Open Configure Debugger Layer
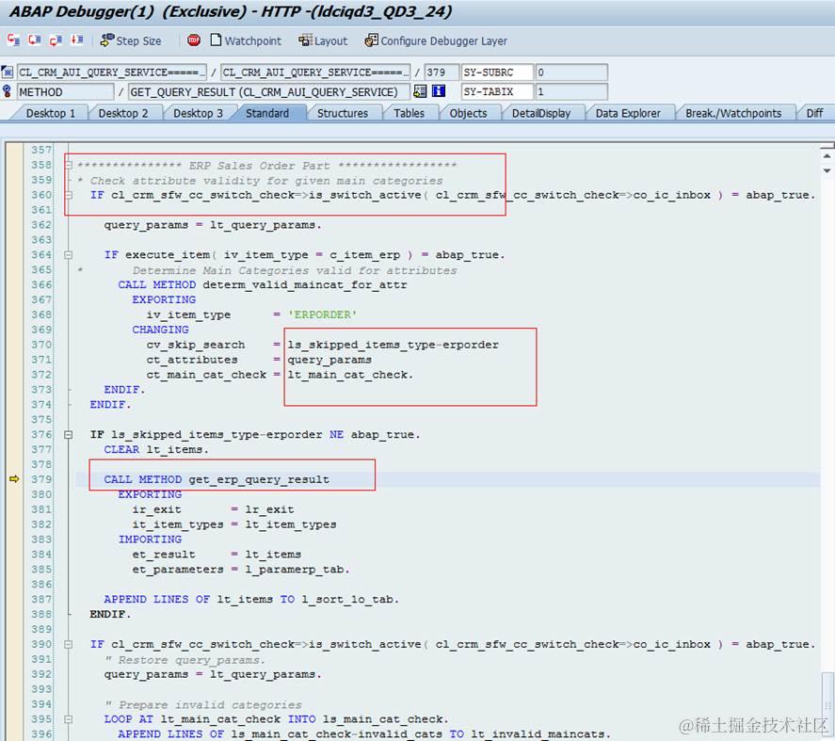 point(436,40)
